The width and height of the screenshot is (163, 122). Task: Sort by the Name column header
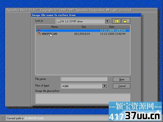(55, 27)
